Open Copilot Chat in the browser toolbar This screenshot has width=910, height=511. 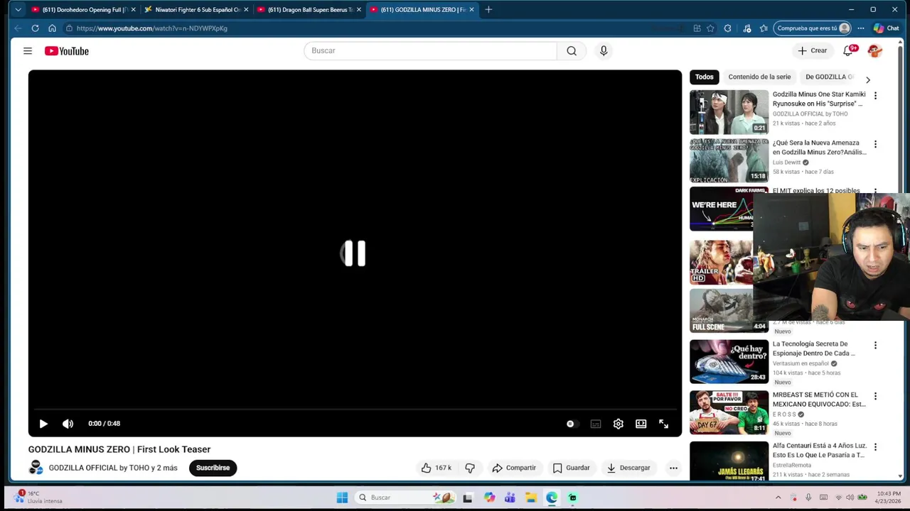887,28
